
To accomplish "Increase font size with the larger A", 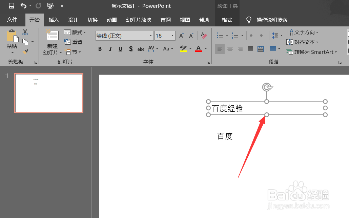I will 182,36.
